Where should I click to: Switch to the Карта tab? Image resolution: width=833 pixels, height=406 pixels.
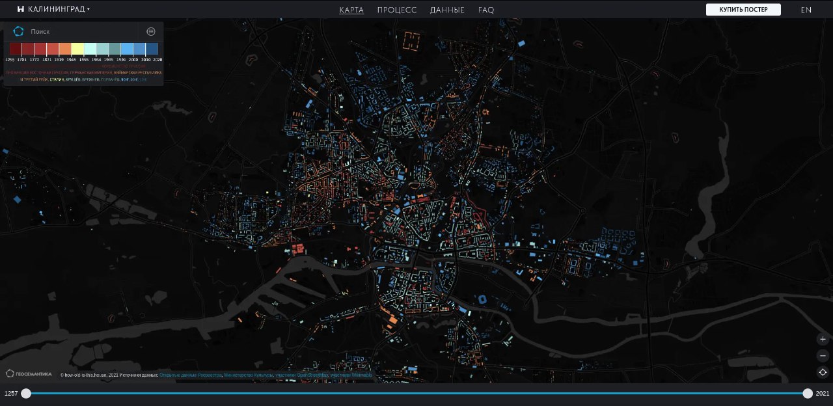(351, 10)
